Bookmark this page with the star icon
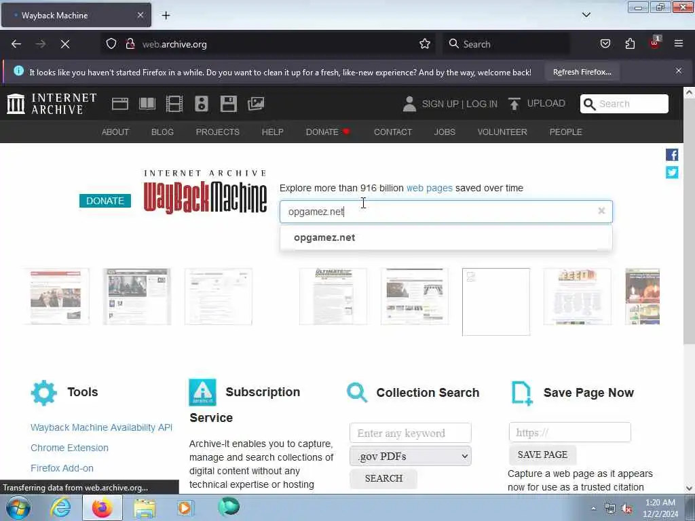The width and height of the screenshot is (695, 521). [x=425, y=44]
